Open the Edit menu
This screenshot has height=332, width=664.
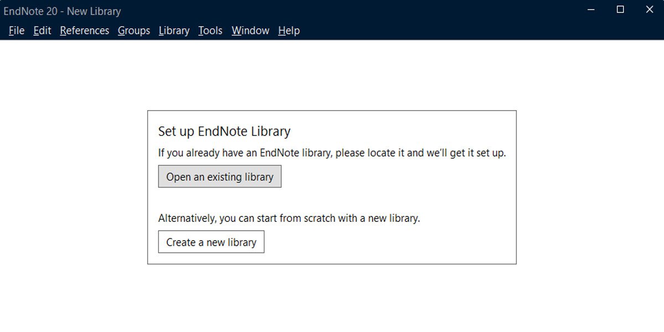tap(41, 30)
